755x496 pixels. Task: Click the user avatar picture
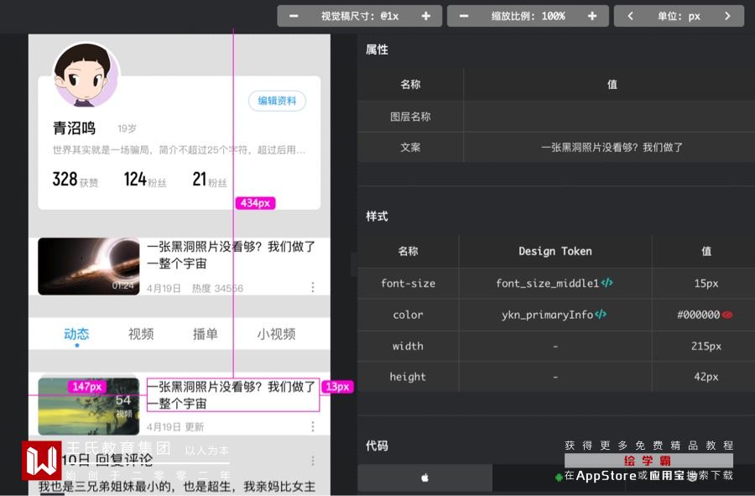(x=86, y=76)
